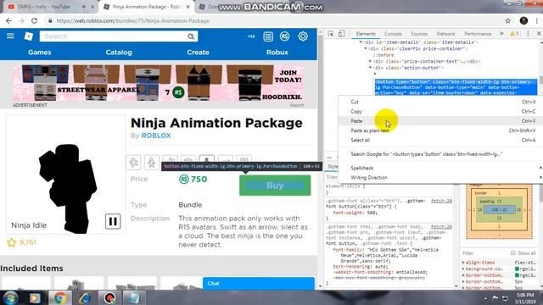This screenshot has width=543, height=305.
Task: Toggle DevTools device toolbar icon
Action: tap(341, 34)
